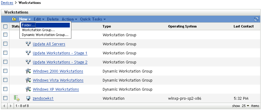Click dynamic group icon beside Windows XP Workstations
Viewport: 263px width, 110px height.
[28, 89]
